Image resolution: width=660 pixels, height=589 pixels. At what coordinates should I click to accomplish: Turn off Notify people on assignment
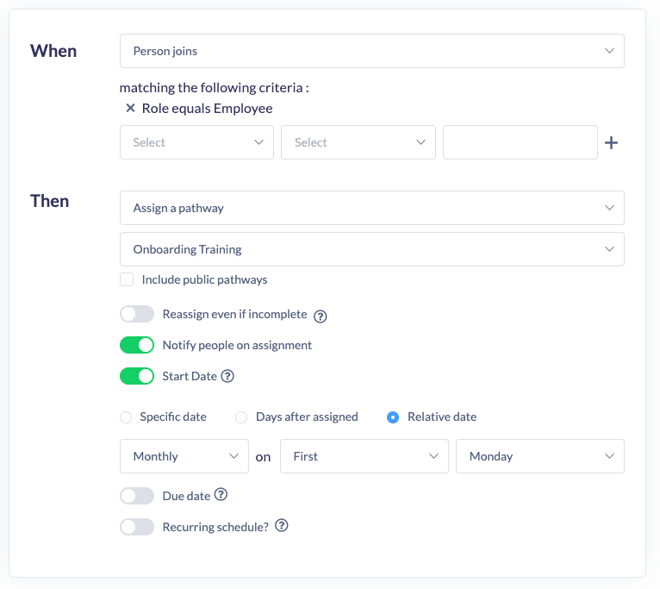pos(137,345)
